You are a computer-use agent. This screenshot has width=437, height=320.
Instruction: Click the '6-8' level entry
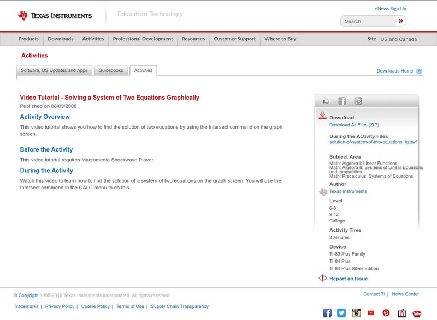click(333, 208)
